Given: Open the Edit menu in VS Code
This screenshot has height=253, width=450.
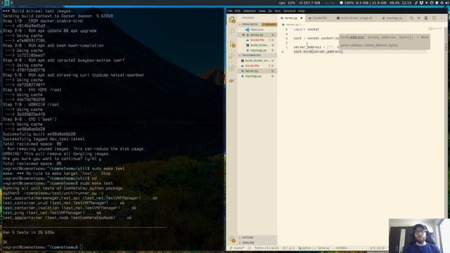Looking at the screenshot, I should point(238,11).
